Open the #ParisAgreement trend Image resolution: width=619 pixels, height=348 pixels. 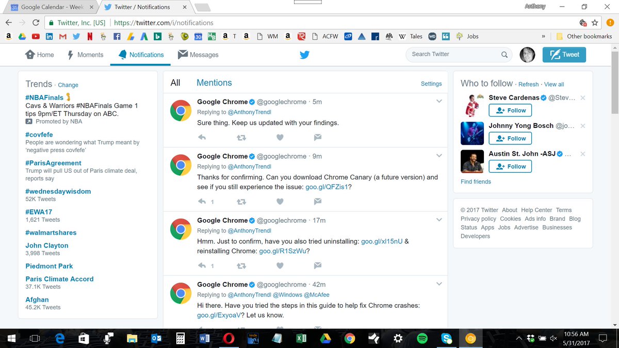54,163
